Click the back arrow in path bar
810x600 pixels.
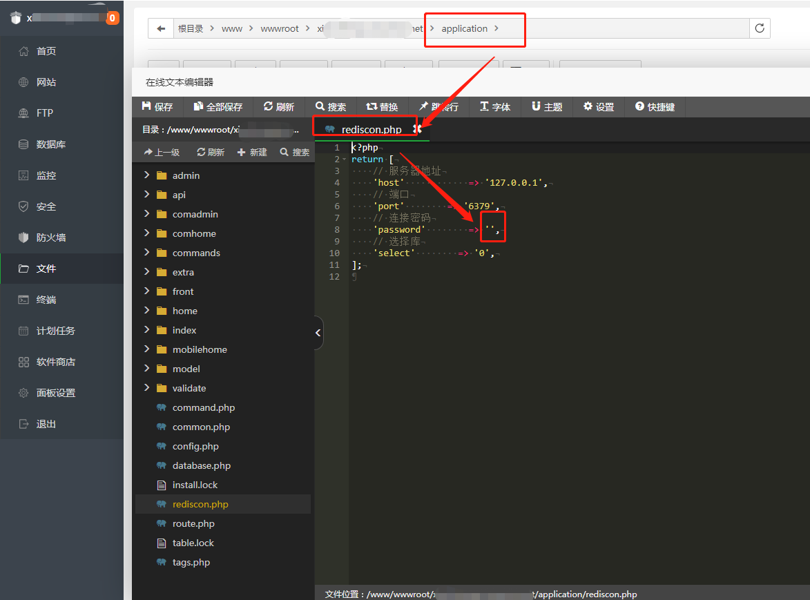(161, 28)
